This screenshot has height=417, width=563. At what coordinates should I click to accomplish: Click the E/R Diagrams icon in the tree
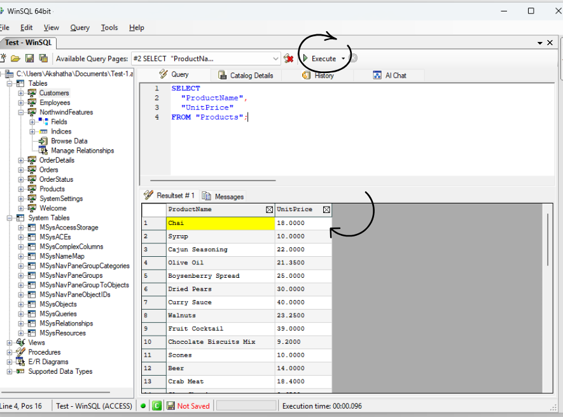(20, 362)
